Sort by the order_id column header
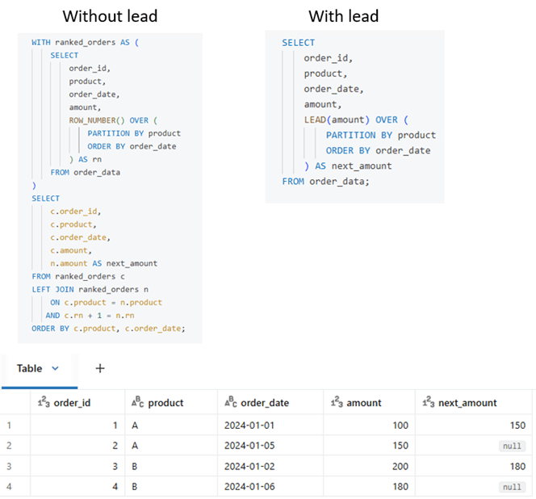The height and width of the screenshot is (499, 536). click(x=79, y=403)
